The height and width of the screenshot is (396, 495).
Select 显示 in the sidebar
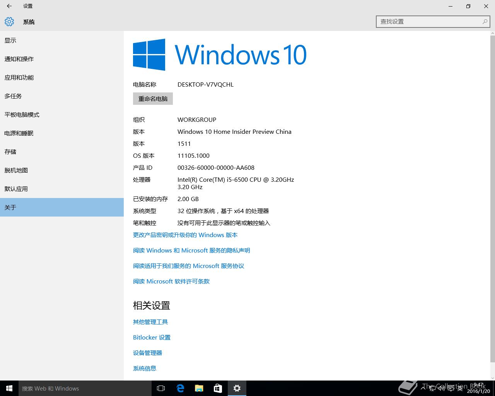coord(62,40)
